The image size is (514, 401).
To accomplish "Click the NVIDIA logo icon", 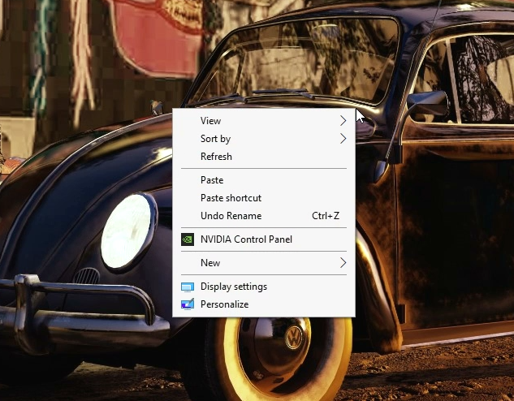I will point(188,239).
